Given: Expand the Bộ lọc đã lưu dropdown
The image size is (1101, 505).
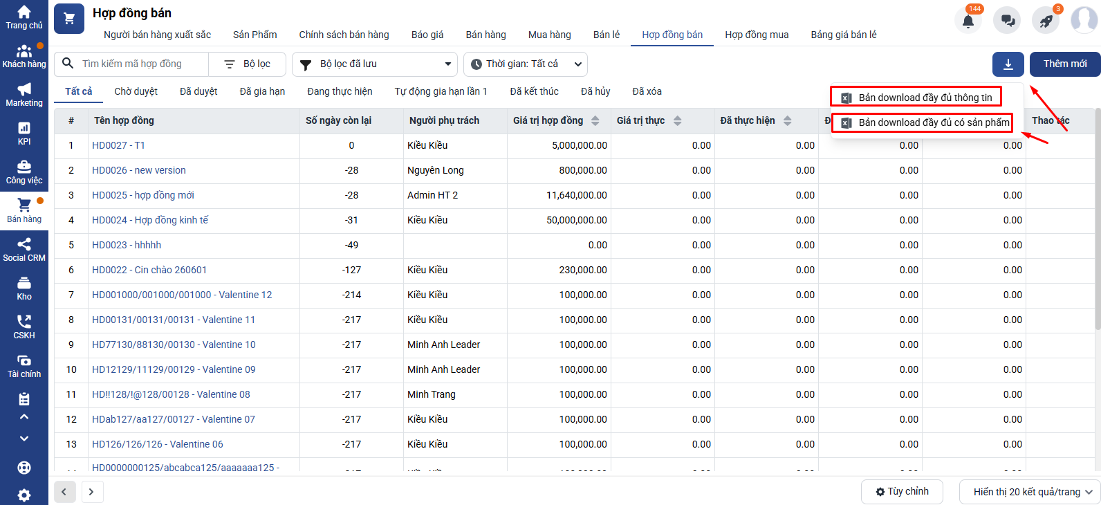Looking at the screenshot, I should coord(375,64).
